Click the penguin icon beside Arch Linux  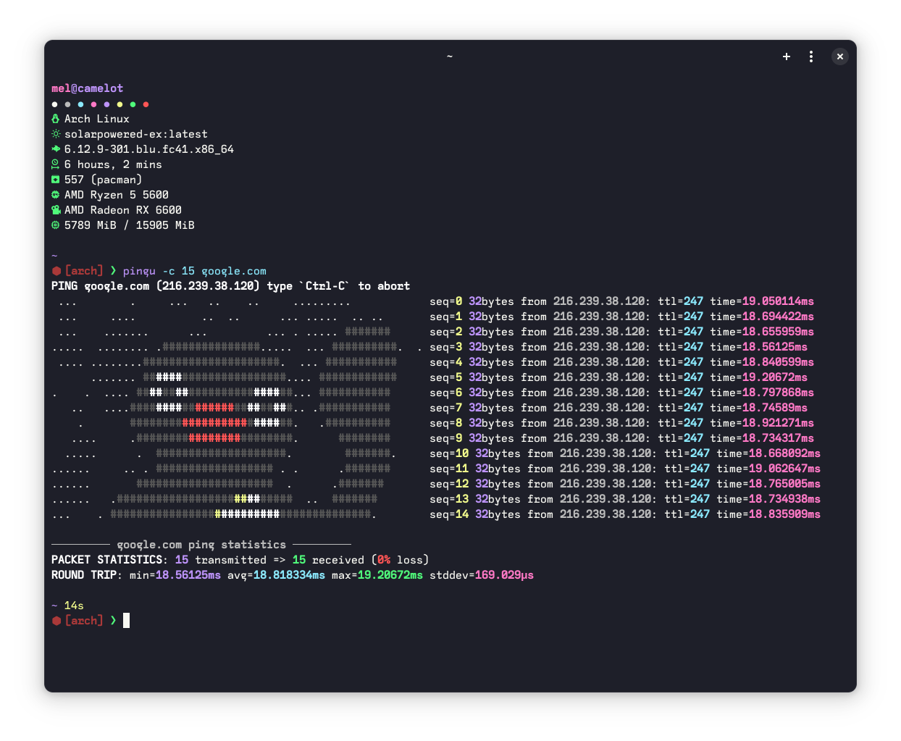[55, 119]
